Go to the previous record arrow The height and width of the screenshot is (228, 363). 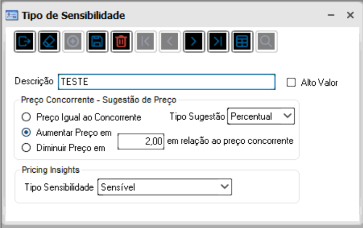[169, 41]
